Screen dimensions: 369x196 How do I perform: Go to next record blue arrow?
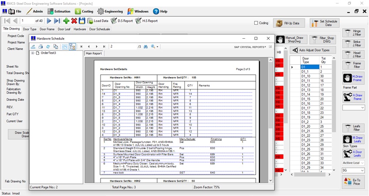click(x=49, y=21)
